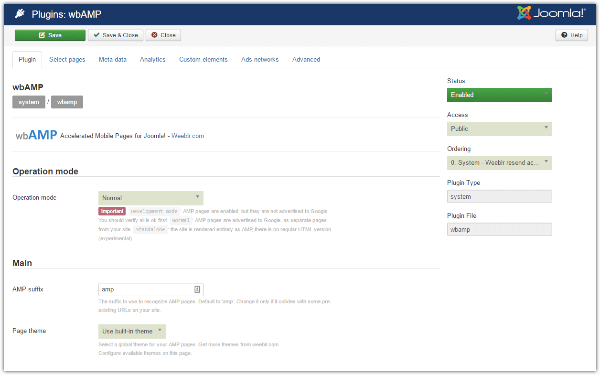Open the Ordering dropdown
The height and width of the screenshot is (375, 600).
(x=500, y=163)
